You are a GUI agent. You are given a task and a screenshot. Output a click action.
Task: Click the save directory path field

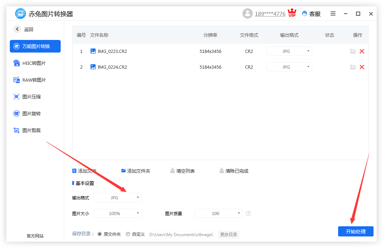pyautogui.click(x=181, y=234)
